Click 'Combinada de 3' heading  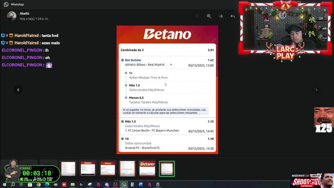tap(132, 50)
